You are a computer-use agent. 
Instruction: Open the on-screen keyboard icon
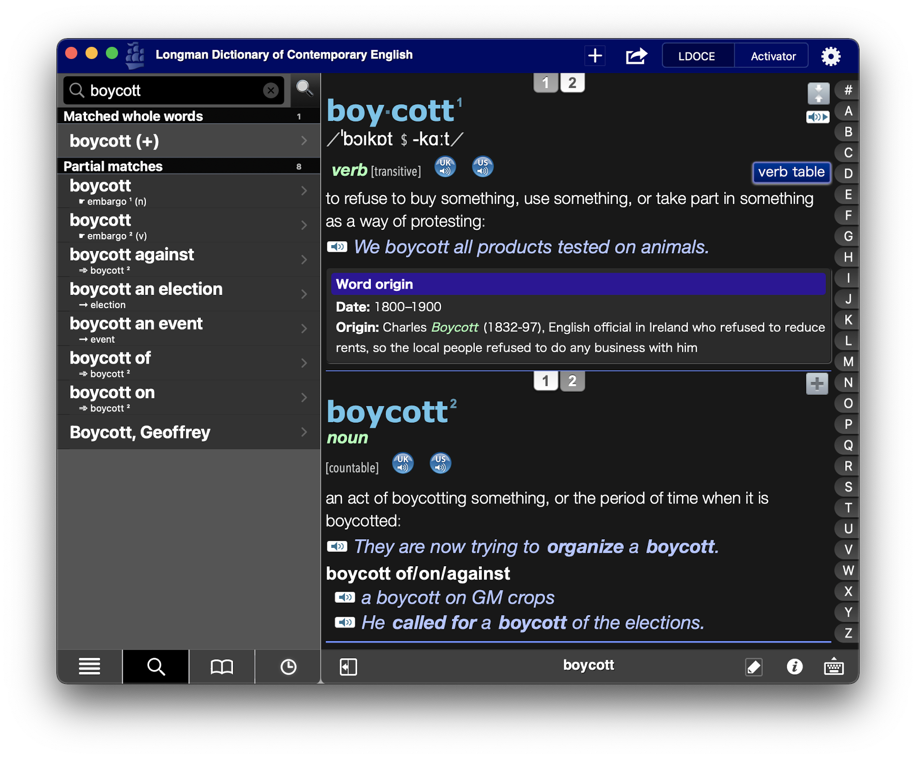pos(834,666)
